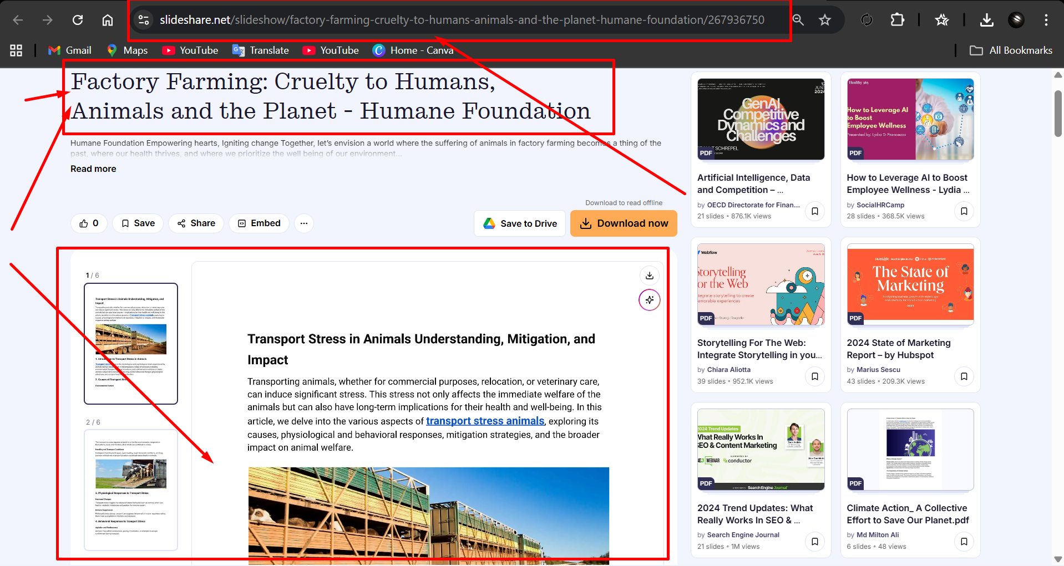Image resolution: width=1064 pixels, height=566 pixels.
Task: Follow the transport stress animals link
Action: point(485,421)
